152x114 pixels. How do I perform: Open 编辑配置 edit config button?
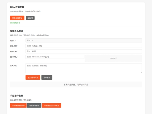pos(30,18)
